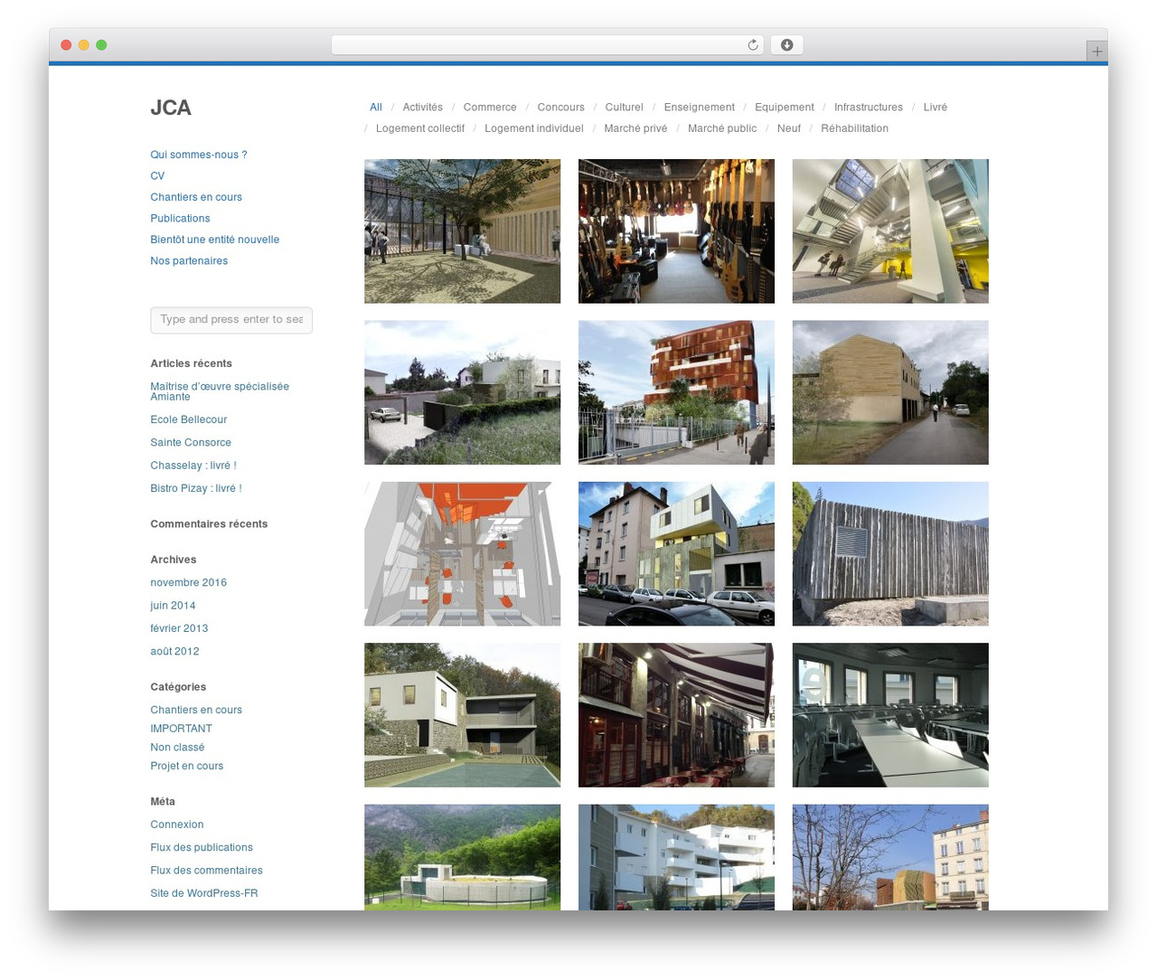
Task: Open the Qui sommes-nous ? page
Action: (199, 155)
